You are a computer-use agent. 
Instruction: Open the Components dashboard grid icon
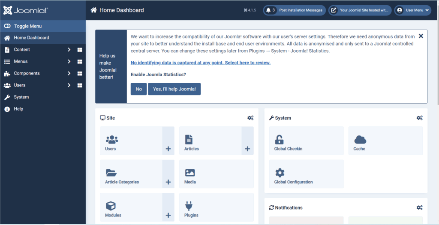80,73
